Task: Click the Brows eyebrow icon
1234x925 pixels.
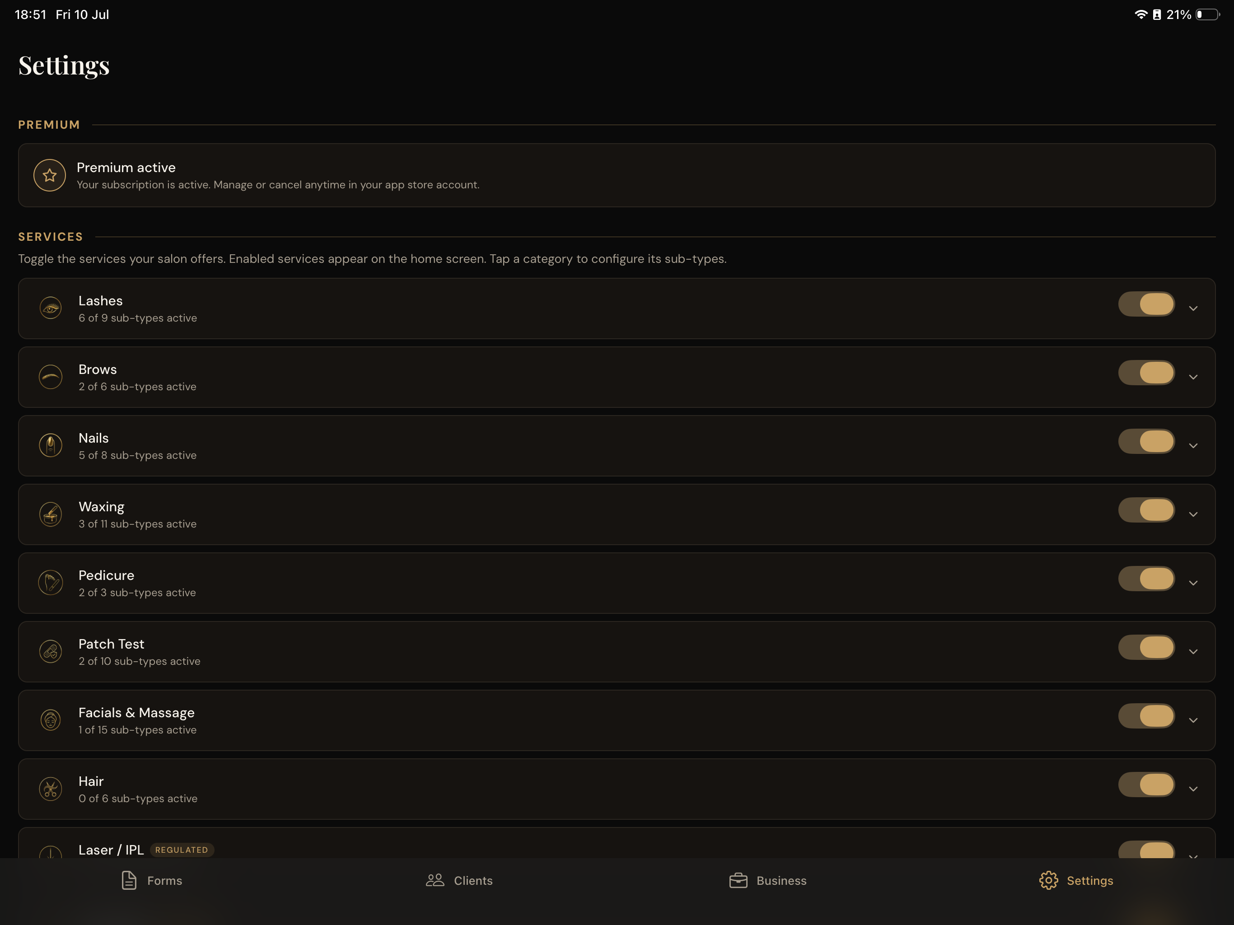Action: coord(51,377)
